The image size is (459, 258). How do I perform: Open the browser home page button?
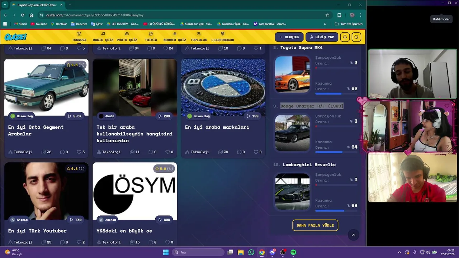pos(31,15)
